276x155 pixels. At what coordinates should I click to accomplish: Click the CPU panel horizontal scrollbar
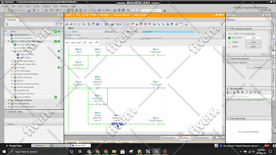click(x=247, y=55)
